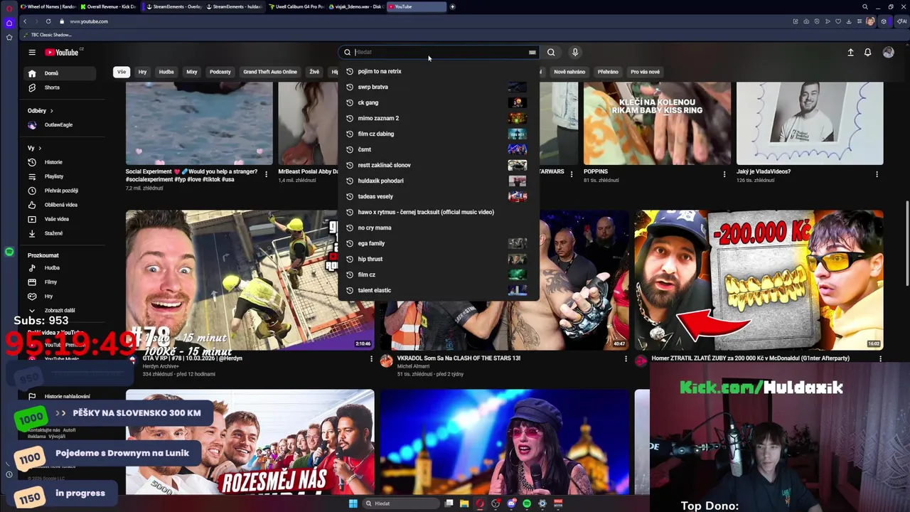
Task: Select the Hry filter chip
Action: [x=142, y=72]
